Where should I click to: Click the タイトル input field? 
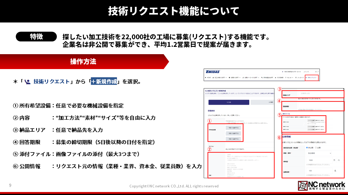point(250,145)
